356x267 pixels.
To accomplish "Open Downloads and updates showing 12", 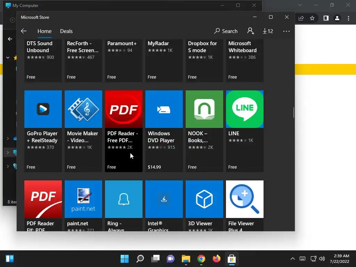I will point(268,31).
